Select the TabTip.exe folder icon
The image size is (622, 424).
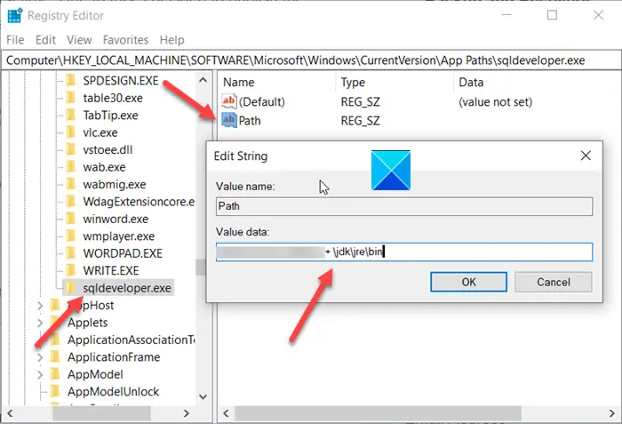point(71,116)
